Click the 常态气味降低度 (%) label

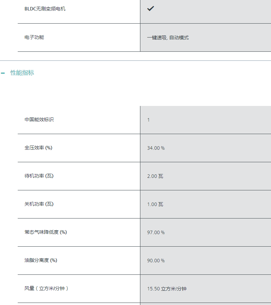46,232
